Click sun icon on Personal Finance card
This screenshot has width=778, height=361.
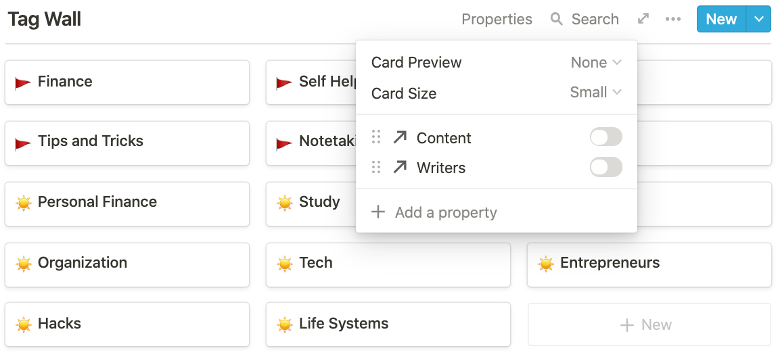coord(24,202)
